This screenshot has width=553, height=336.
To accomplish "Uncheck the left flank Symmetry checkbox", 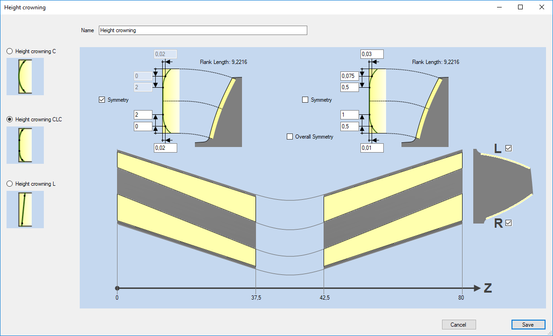I will (x=102, y=100).
